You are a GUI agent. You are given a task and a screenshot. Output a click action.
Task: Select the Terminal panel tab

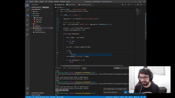[84, 68]
